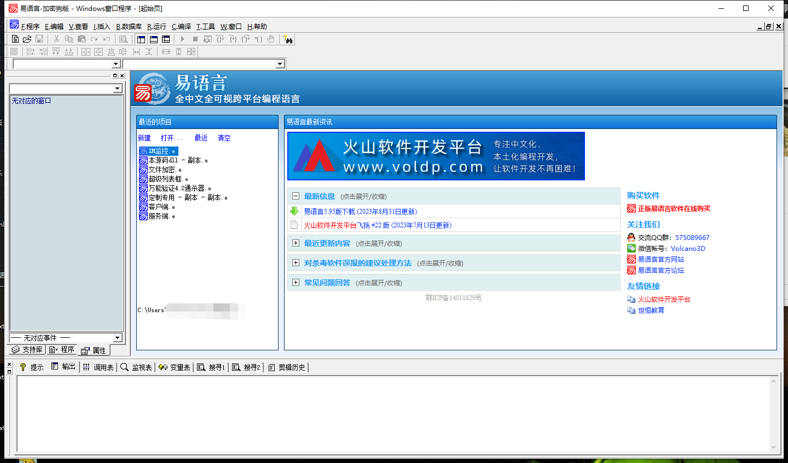The width and height of the screenshot is (788, 463).
Task: Switch to the 搜寻1 tab
Action: pos(211,367)
